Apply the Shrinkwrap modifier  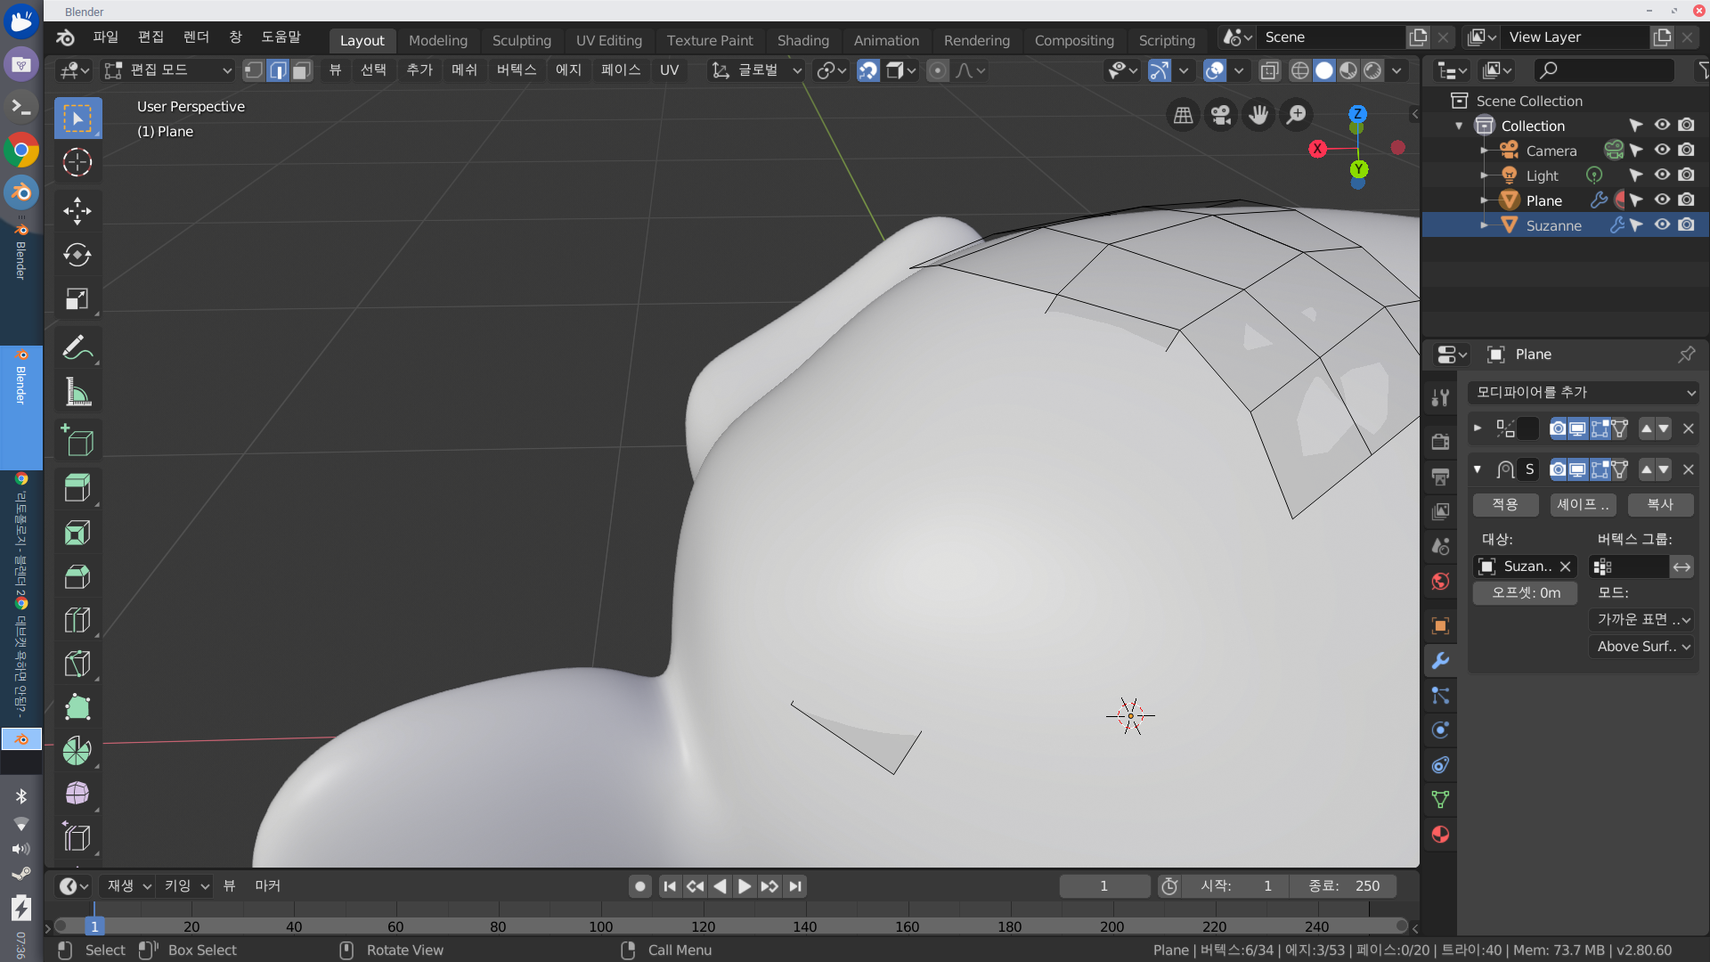click(1505, 504)
